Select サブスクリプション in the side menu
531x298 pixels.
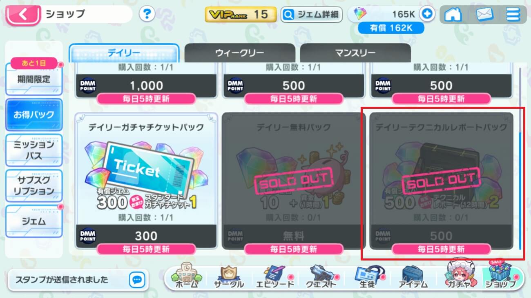(x=34, y=186)
